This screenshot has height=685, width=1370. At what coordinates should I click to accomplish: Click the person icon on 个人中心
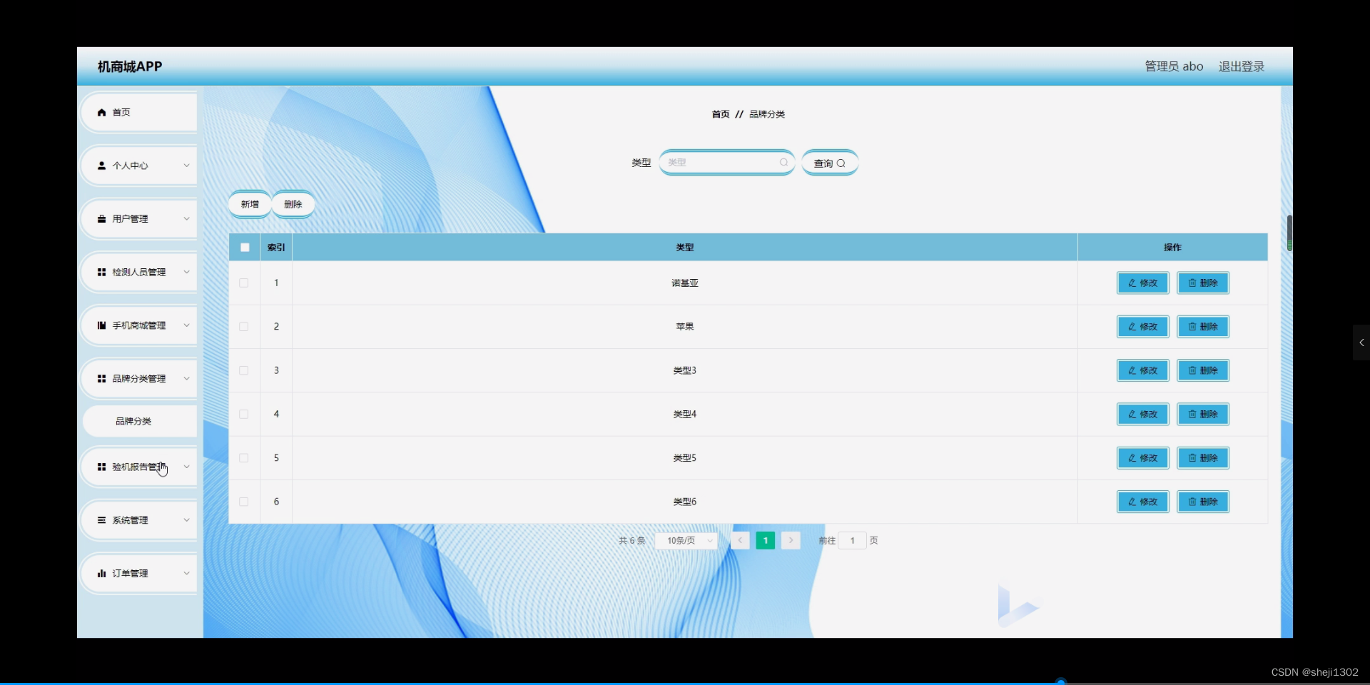(102, 166)
